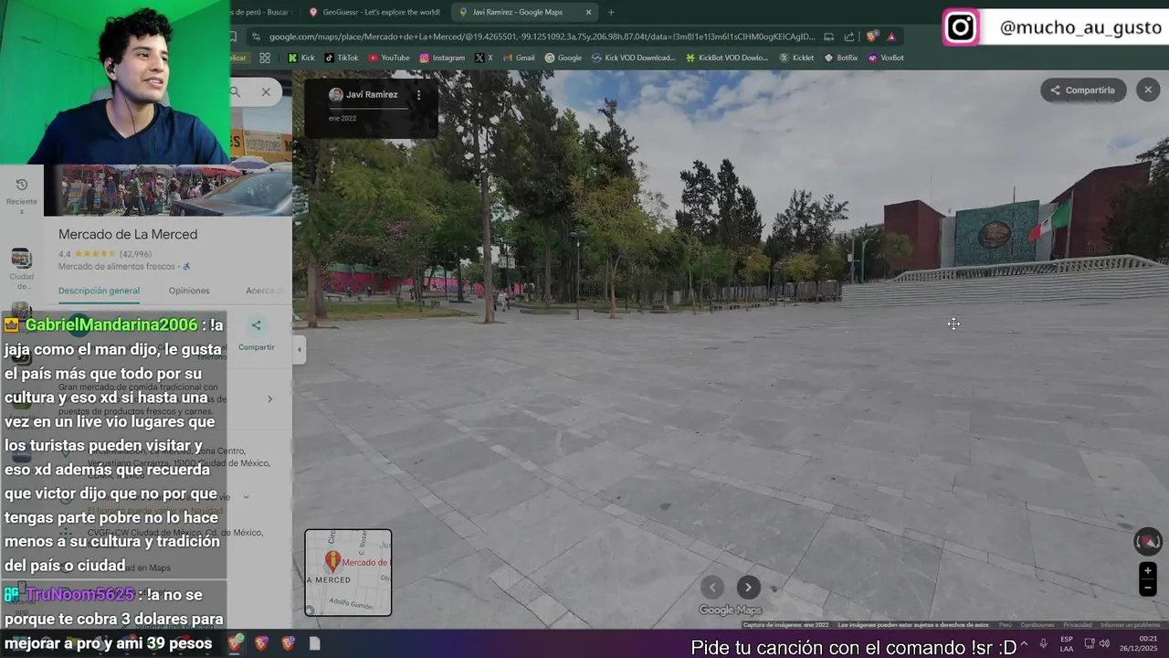
Task: Open a new browser tab
Action: (x=611, y=12)
